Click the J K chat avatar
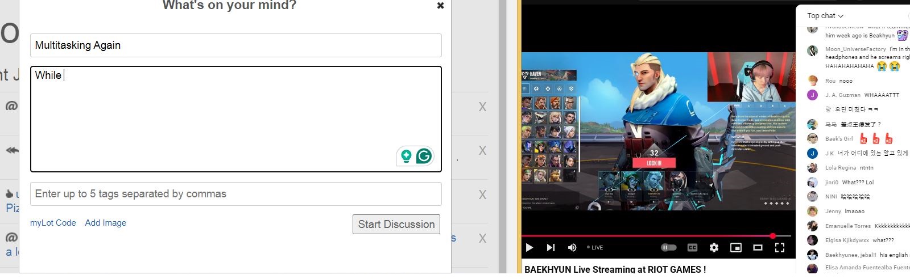The width and height of the screenshot is (910, 279). (813, 153)
